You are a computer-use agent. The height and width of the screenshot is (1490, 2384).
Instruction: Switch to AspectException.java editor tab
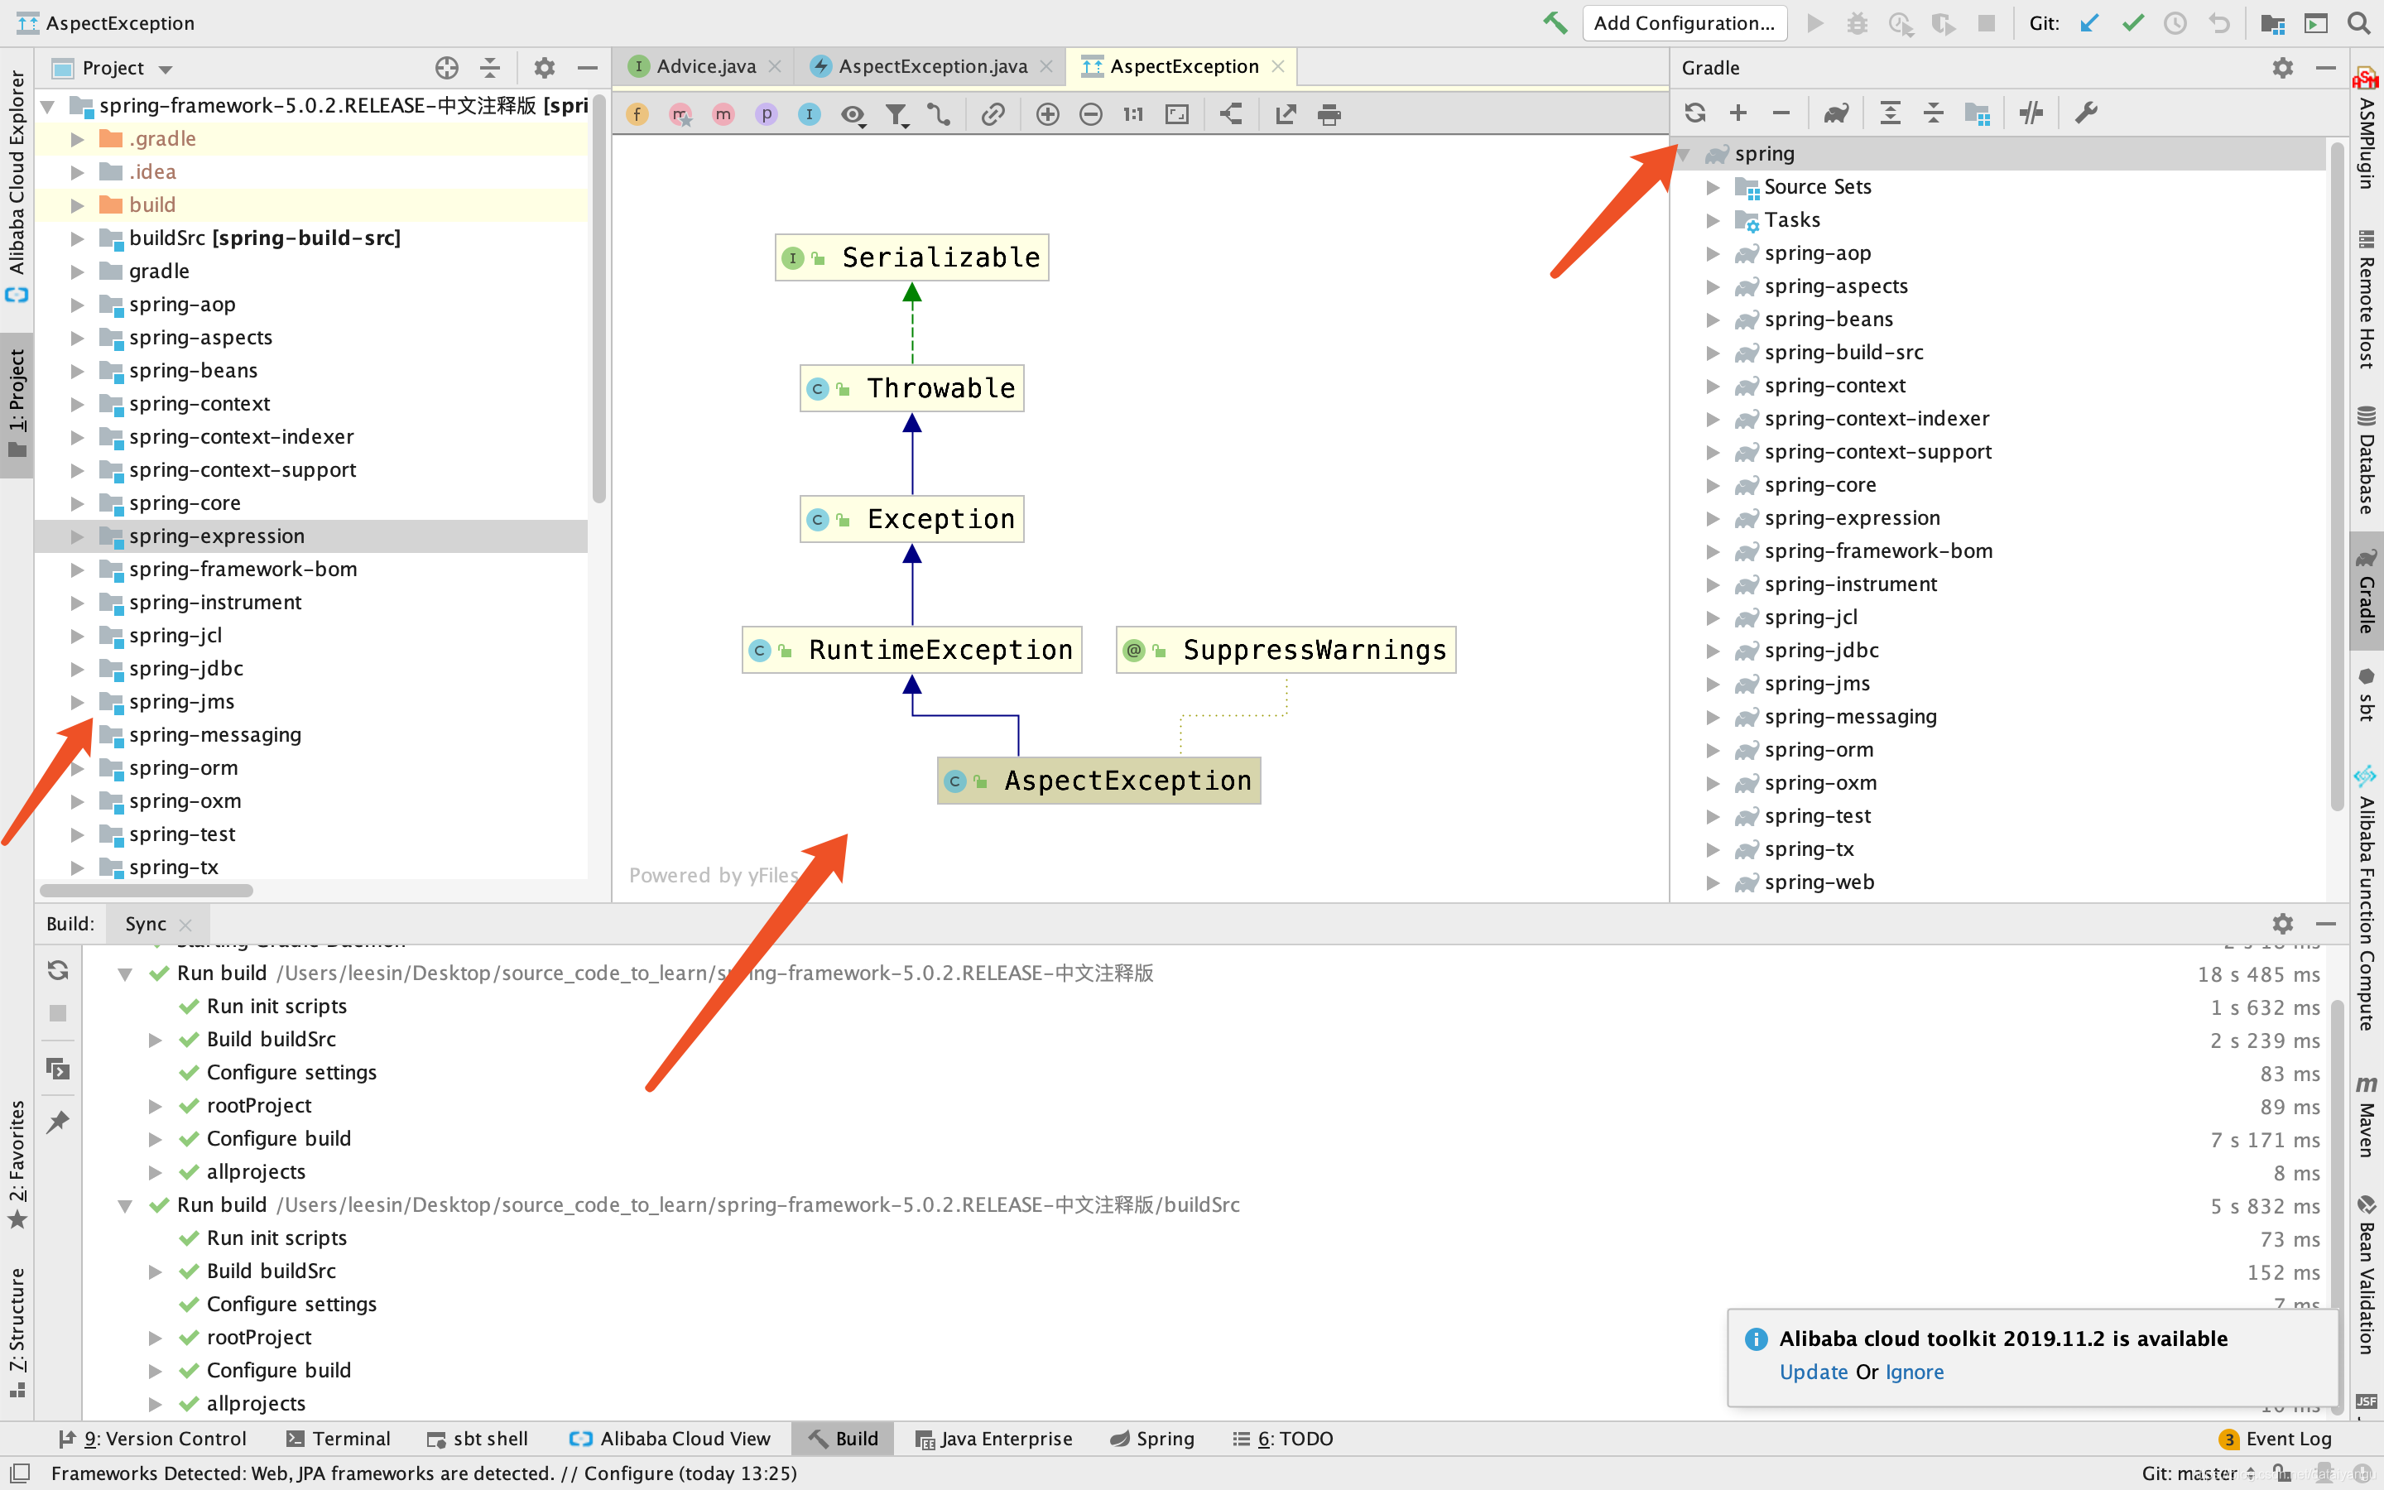(x=931, y=66)
